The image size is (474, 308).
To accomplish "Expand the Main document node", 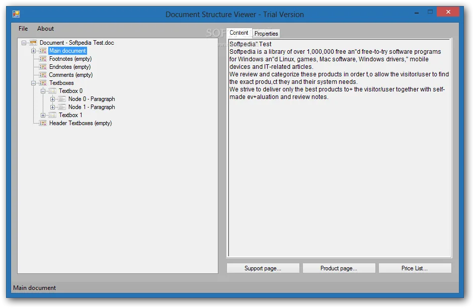I will pos(33,51).
